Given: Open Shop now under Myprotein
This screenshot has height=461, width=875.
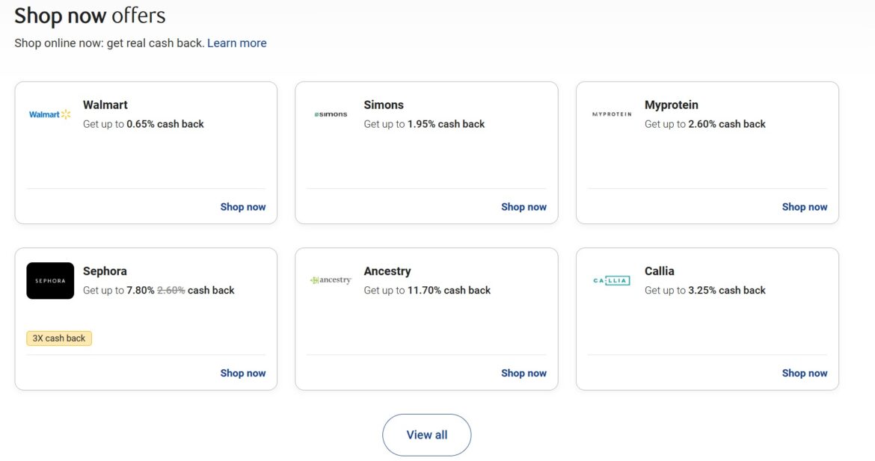Looking at the screenshot, I should pyautogui.click(x=804, y=207).
